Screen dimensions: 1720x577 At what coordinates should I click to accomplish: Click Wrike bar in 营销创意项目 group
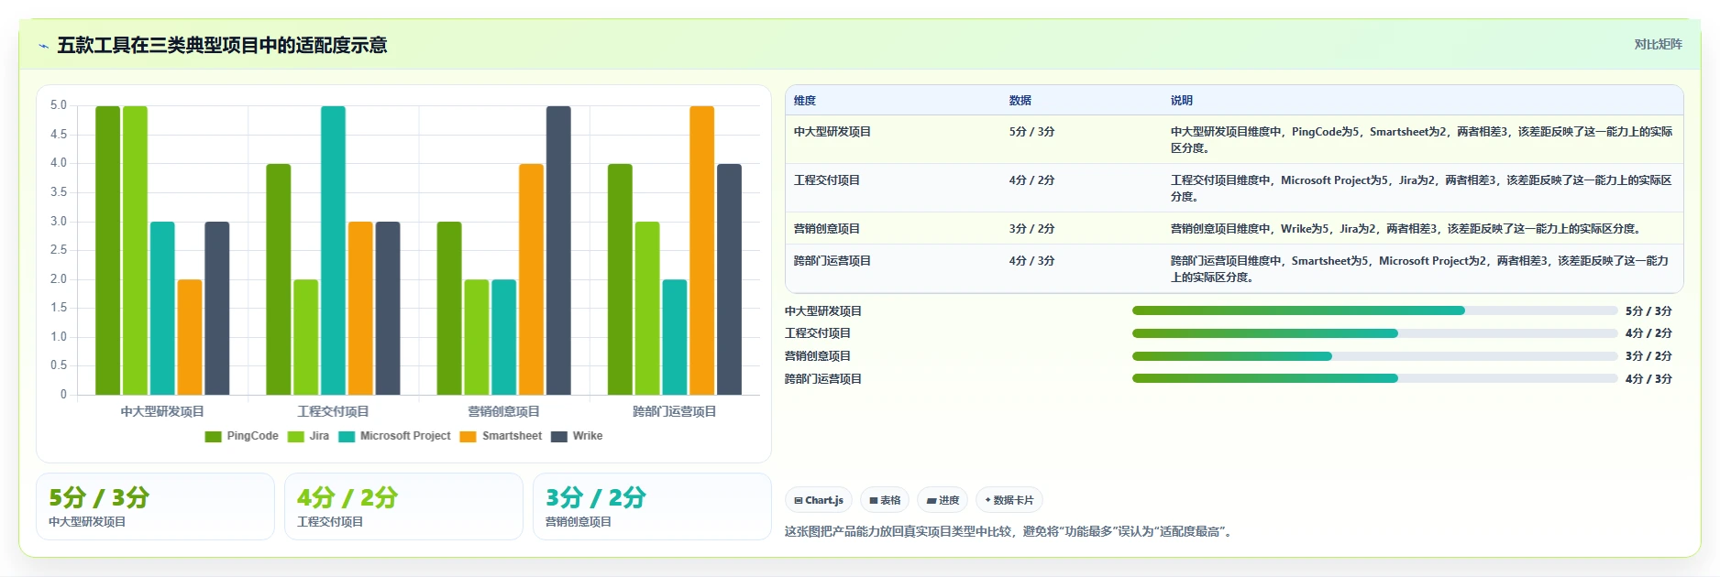pyautogui.click(x=558, y=251)
